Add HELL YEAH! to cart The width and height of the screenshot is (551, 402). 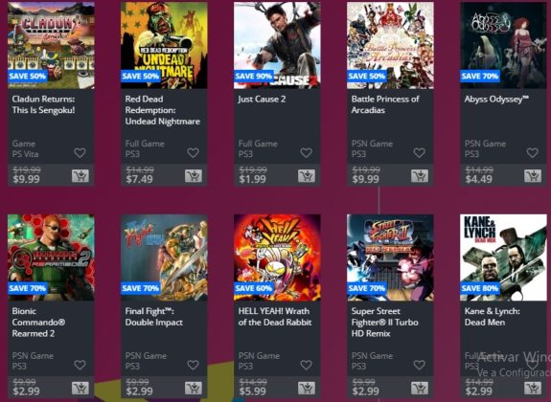[307, 388]
